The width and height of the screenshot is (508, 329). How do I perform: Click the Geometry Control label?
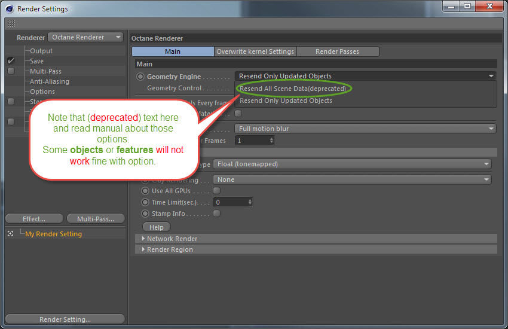[175, 88]
